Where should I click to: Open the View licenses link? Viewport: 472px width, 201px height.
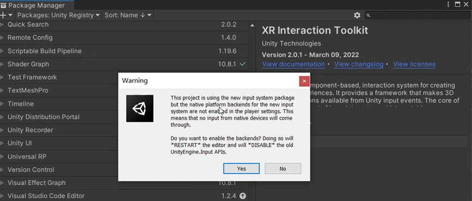click(x=414, y=64)
